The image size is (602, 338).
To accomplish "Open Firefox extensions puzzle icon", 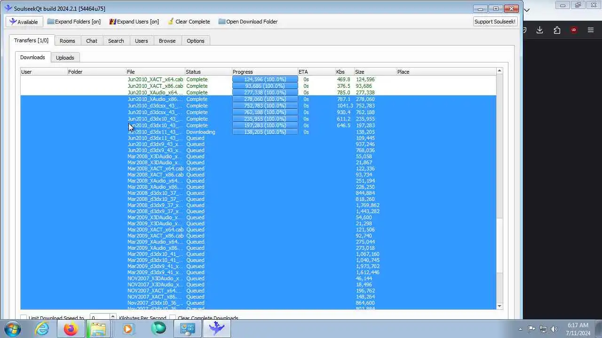I will pyautogui.click(x=557, y=30).
